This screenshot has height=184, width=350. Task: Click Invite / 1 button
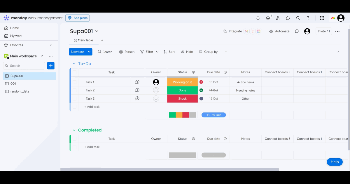pos(324,31)
